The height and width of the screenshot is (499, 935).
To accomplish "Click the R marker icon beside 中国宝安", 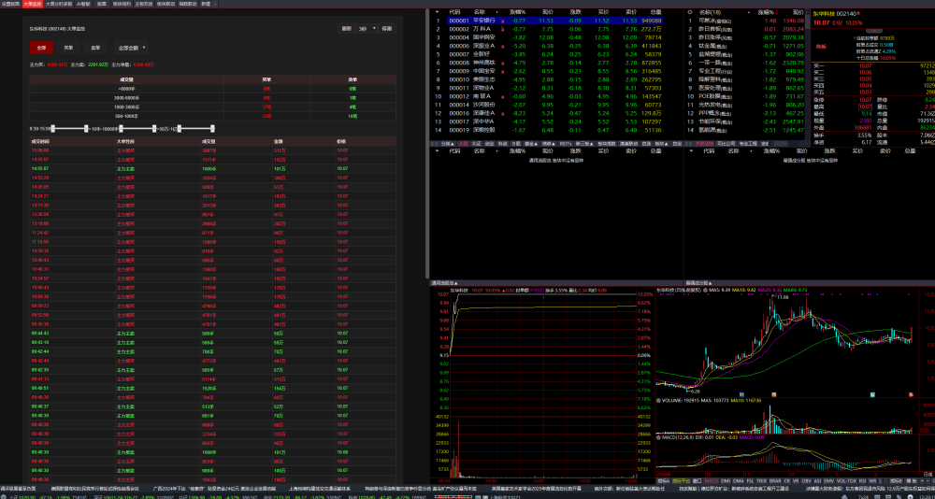I will (503, 71).
